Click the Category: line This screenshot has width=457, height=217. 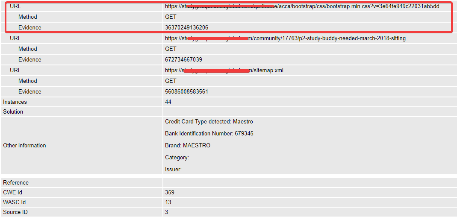point(177,157)
